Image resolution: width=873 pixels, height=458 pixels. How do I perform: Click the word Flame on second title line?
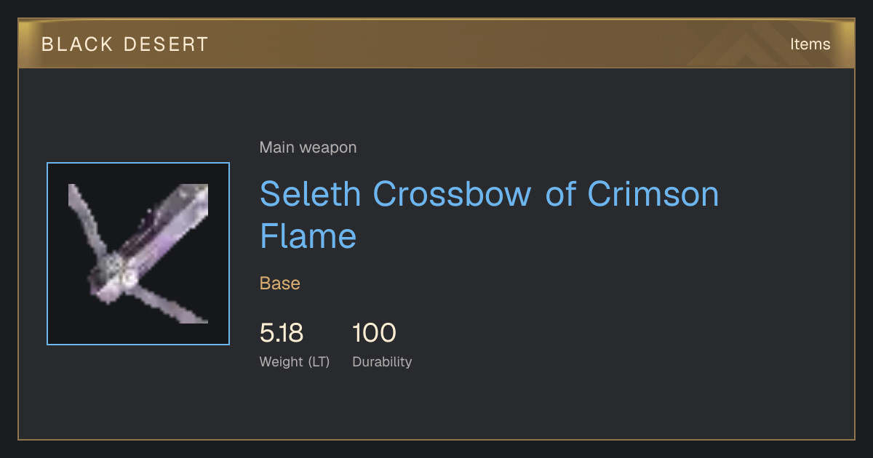308,236
